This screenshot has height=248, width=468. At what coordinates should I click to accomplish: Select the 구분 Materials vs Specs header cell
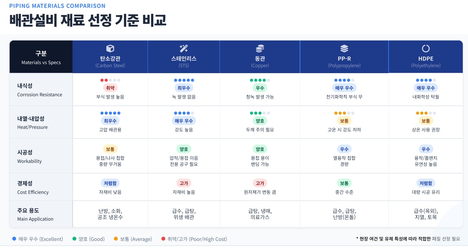tap(41, 57)
